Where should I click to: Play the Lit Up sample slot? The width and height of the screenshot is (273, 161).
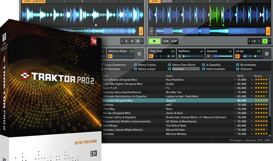point(237,56)
